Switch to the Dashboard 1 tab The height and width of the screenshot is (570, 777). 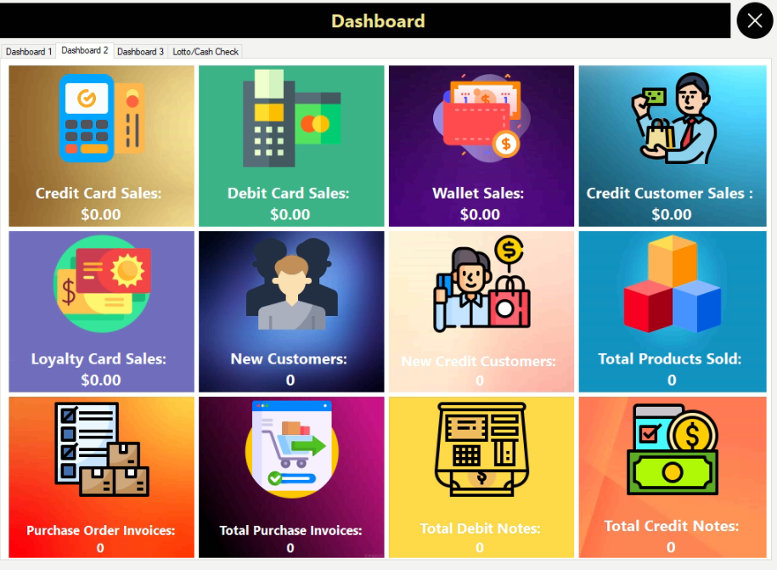[x=28, y=52]
